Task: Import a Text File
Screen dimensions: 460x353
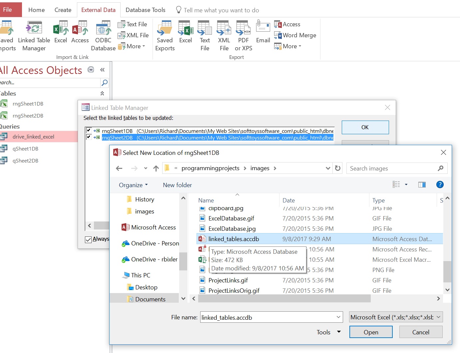Action: point(132,24)
